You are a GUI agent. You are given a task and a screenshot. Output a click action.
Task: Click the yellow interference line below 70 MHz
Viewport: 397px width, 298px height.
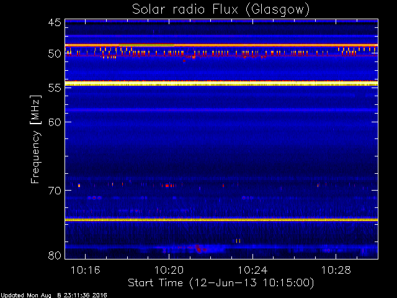click(x=221, y=220)
